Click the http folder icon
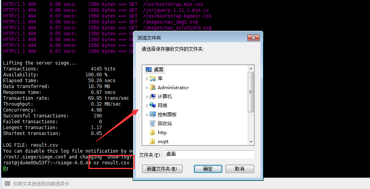The width and height of the screenshot is (370, 189). click(x=153, y=132)
